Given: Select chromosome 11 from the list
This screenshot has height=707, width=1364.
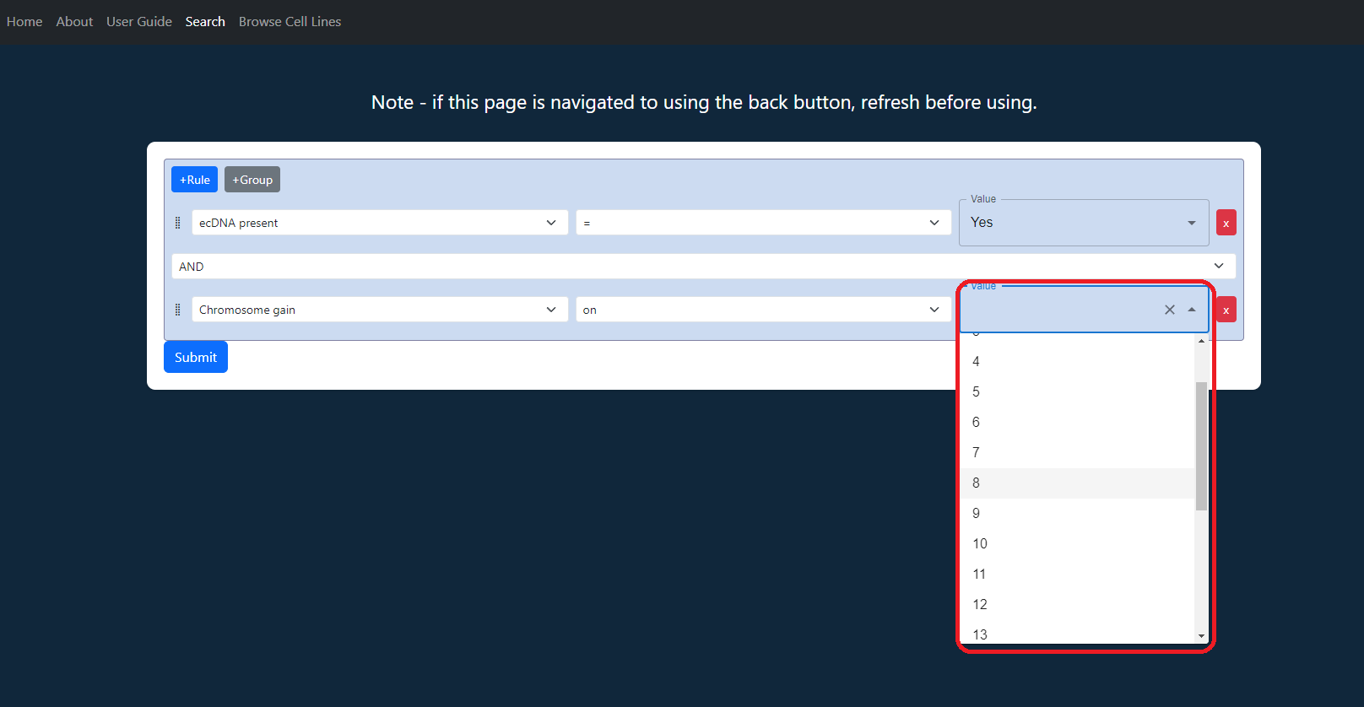Looking at the screenshot, I should [1078, 575].
